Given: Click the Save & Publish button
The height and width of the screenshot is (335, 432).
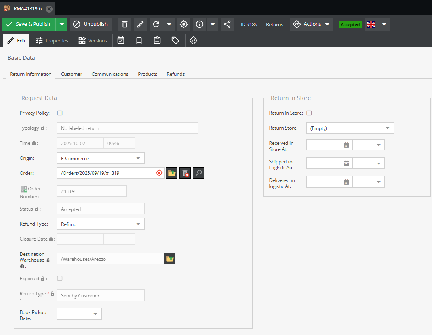Looking at the screenshot, I should coord(29,24).
